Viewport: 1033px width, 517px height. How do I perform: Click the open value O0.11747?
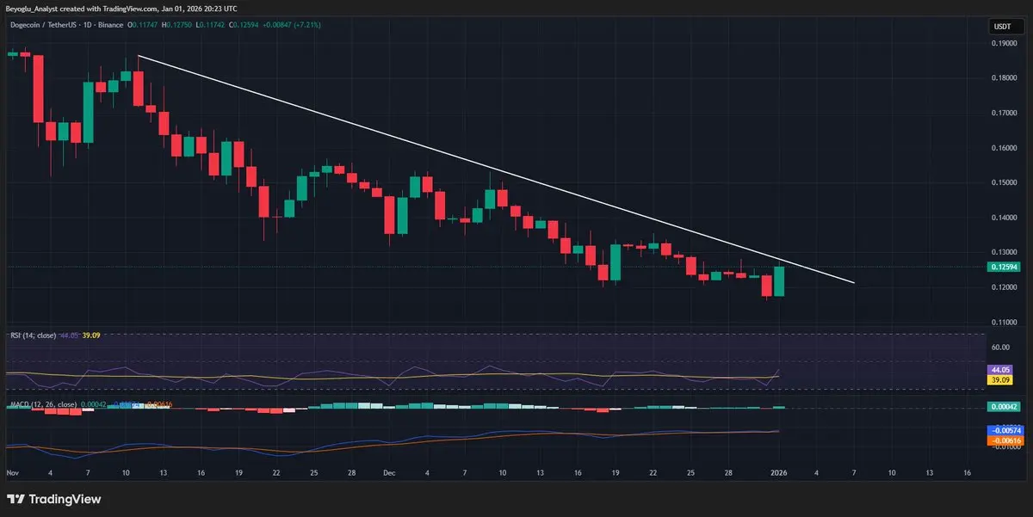(x=143, y=24)
